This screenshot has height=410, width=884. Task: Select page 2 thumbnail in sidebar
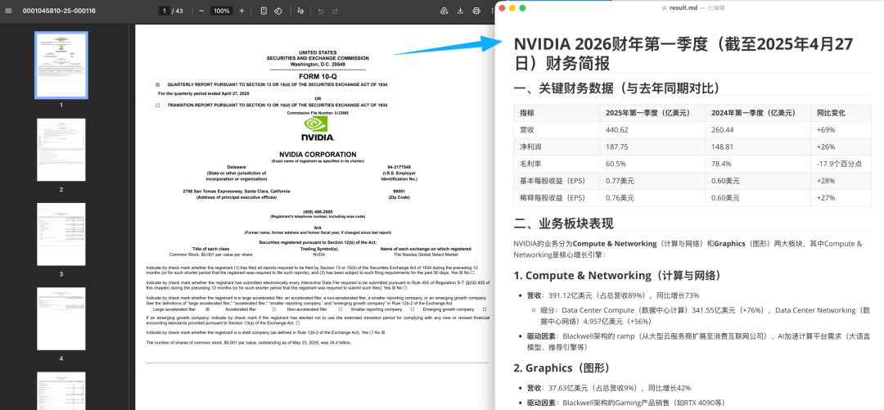coord(61,150)
